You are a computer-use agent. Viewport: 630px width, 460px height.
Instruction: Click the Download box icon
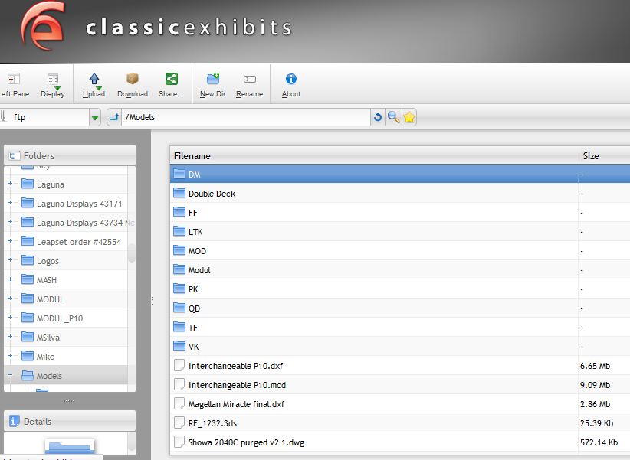point(133,80)
